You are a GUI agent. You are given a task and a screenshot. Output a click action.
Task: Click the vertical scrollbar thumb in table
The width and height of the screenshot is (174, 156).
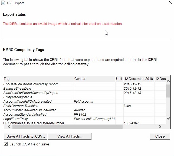(x=168, y=91)
